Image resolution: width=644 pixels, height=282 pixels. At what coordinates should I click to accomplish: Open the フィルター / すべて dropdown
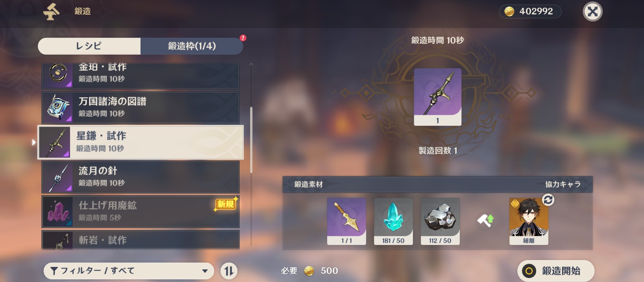click(129, 271)
